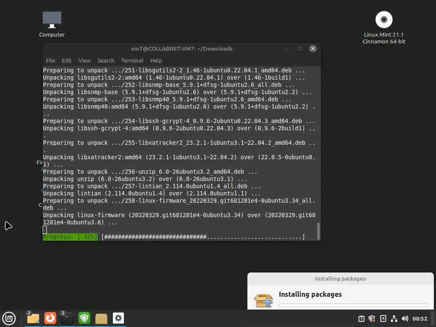Show the calendar from the 00:52 clock

(x=419, y=319)
